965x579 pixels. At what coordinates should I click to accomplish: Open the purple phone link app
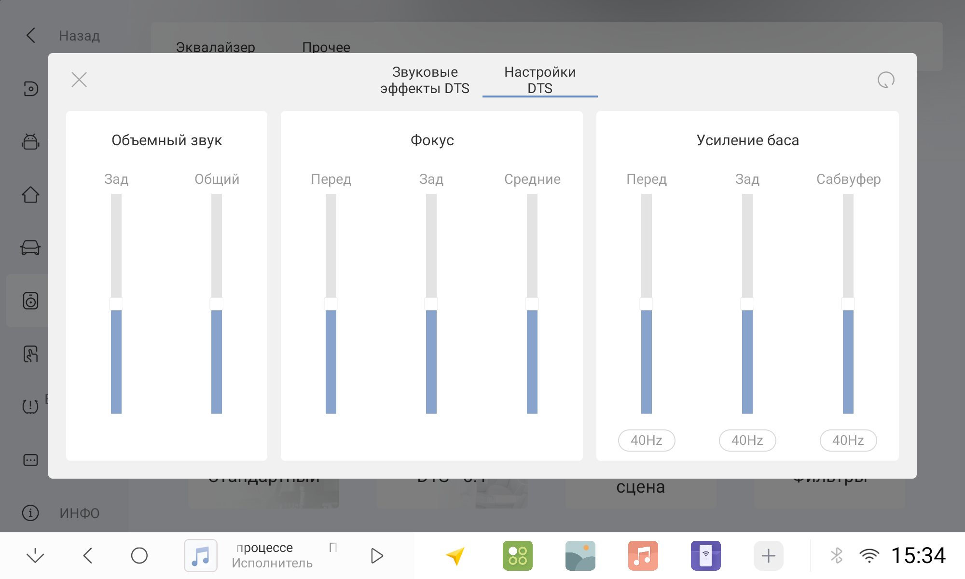click(706, 556)
